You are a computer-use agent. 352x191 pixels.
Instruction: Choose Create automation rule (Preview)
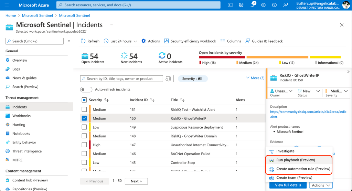pyautogui.click(x=303, y=169)
